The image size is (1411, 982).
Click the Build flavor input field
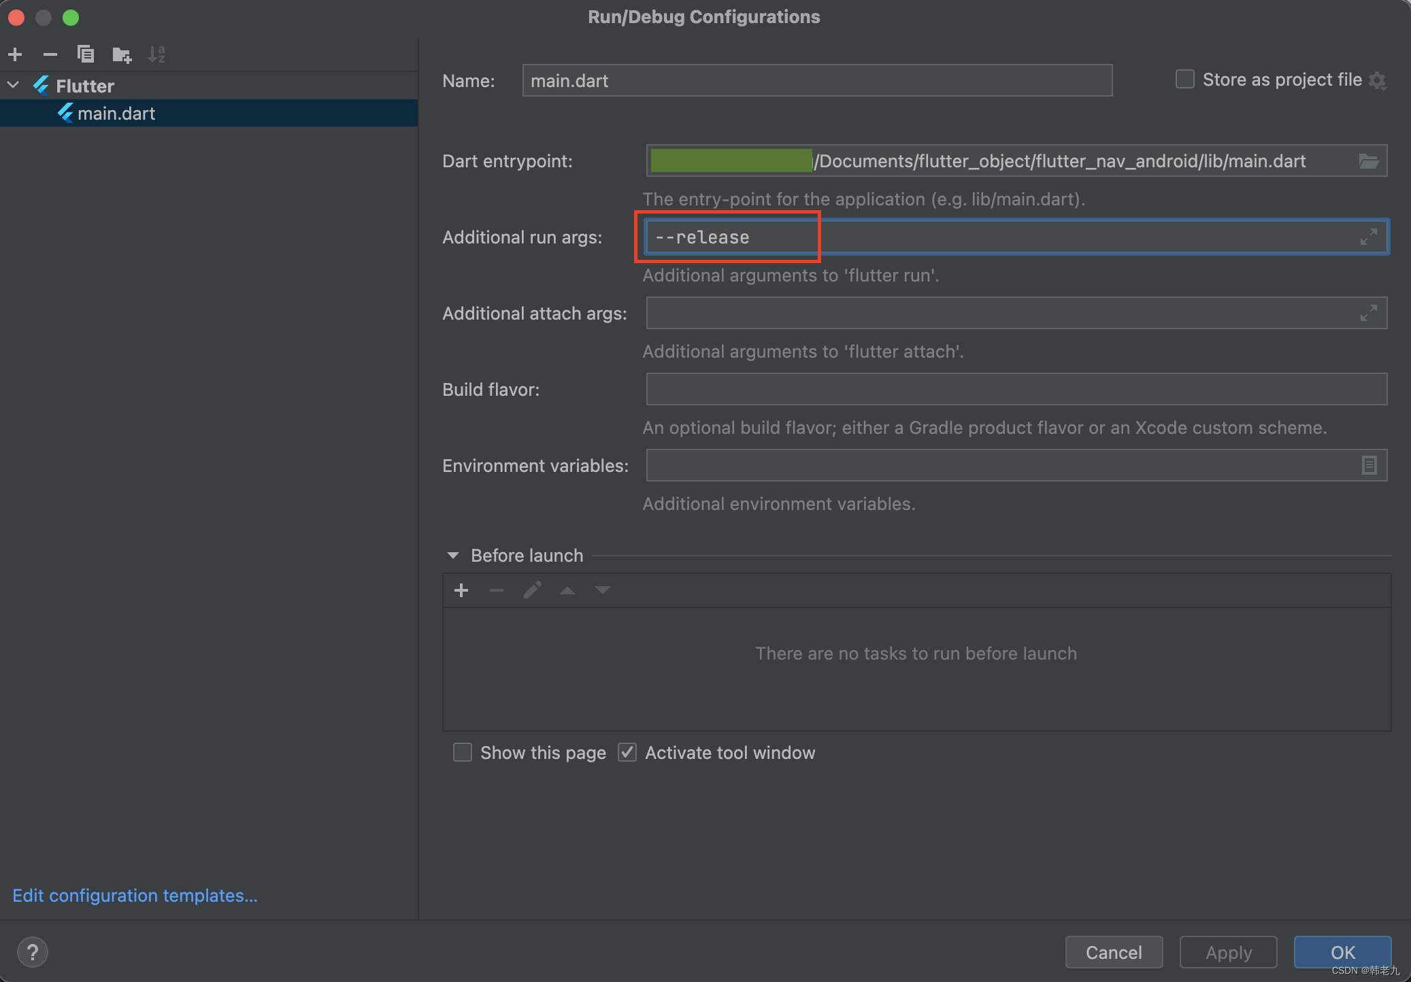tap(1013, 389)
